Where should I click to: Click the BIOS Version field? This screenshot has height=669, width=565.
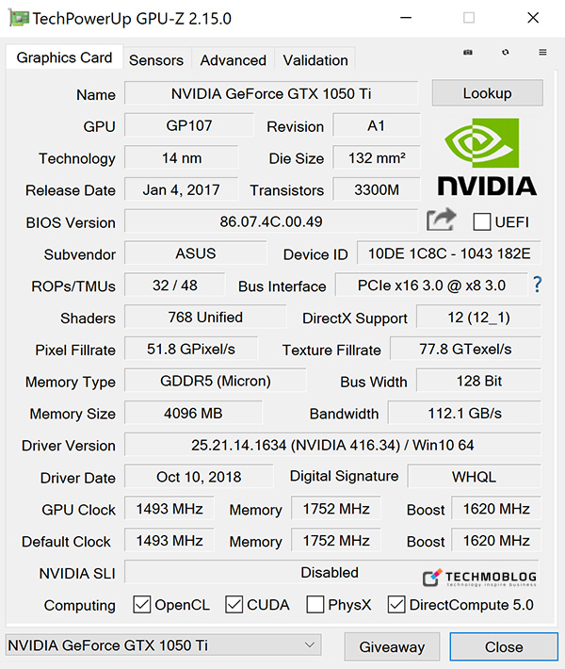[x=271, y=222]
